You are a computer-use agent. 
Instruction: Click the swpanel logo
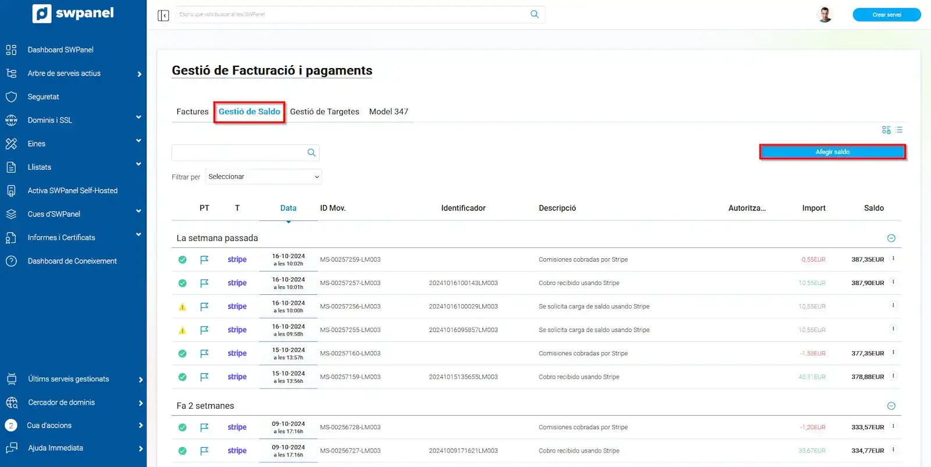73,13
